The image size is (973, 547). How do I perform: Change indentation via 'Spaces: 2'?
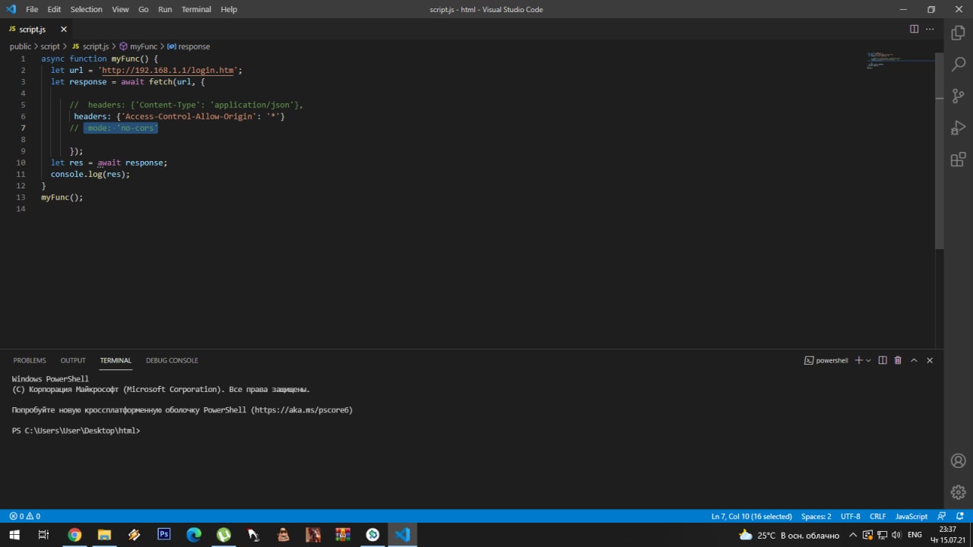click(816, 516)
